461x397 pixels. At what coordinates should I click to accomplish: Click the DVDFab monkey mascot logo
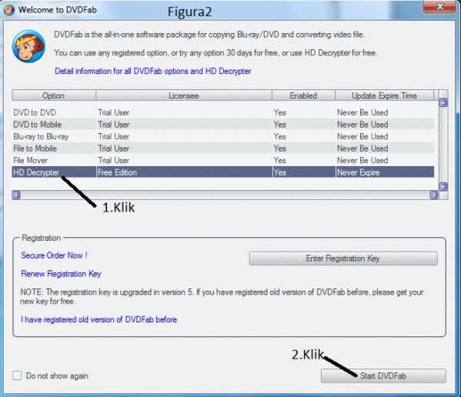(28, 46)
